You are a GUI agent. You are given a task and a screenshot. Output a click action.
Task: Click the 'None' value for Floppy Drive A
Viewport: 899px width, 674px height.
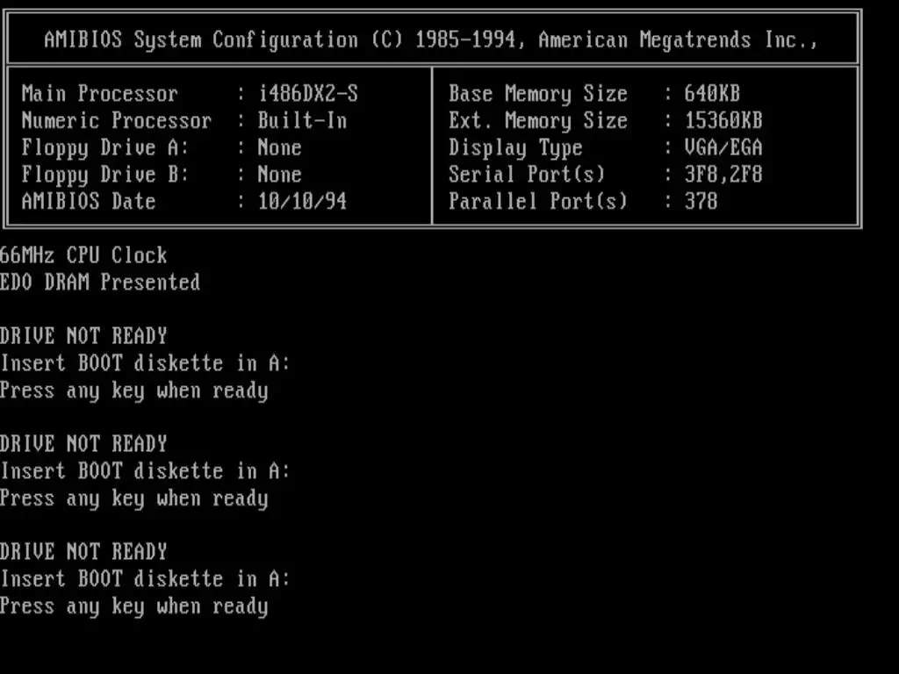coord(280,147)
